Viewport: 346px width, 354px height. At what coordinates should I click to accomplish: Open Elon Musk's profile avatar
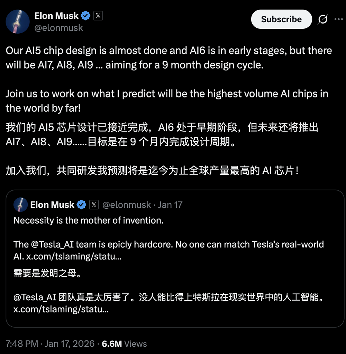click(x=18, y=21)
